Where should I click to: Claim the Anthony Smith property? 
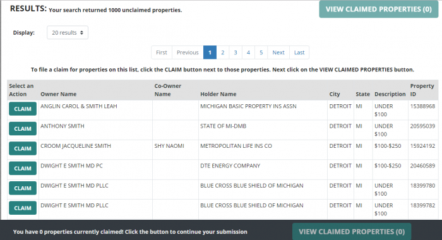(x=23, y=129)
